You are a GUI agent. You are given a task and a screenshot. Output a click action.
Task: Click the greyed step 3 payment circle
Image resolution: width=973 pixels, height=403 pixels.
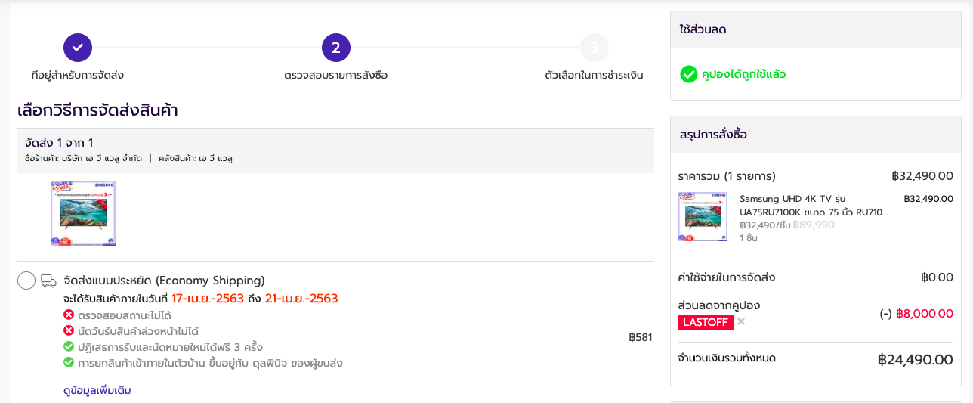pyautogui.click(x=595, y=48)
